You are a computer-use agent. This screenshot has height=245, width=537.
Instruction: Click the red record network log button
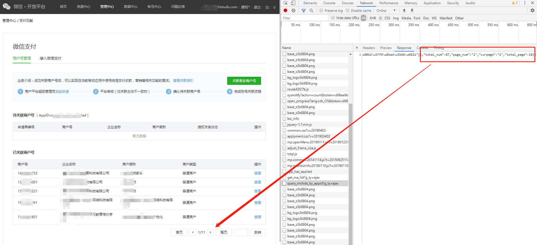[x=285, y=11]
